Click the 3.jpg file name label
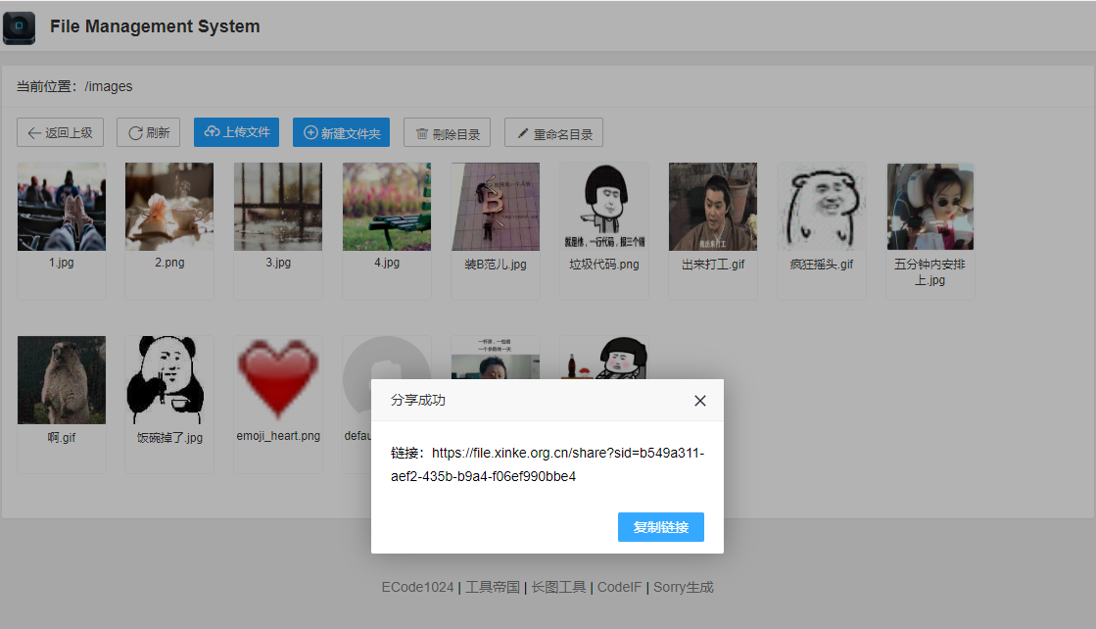 click(x=278, y=263)
